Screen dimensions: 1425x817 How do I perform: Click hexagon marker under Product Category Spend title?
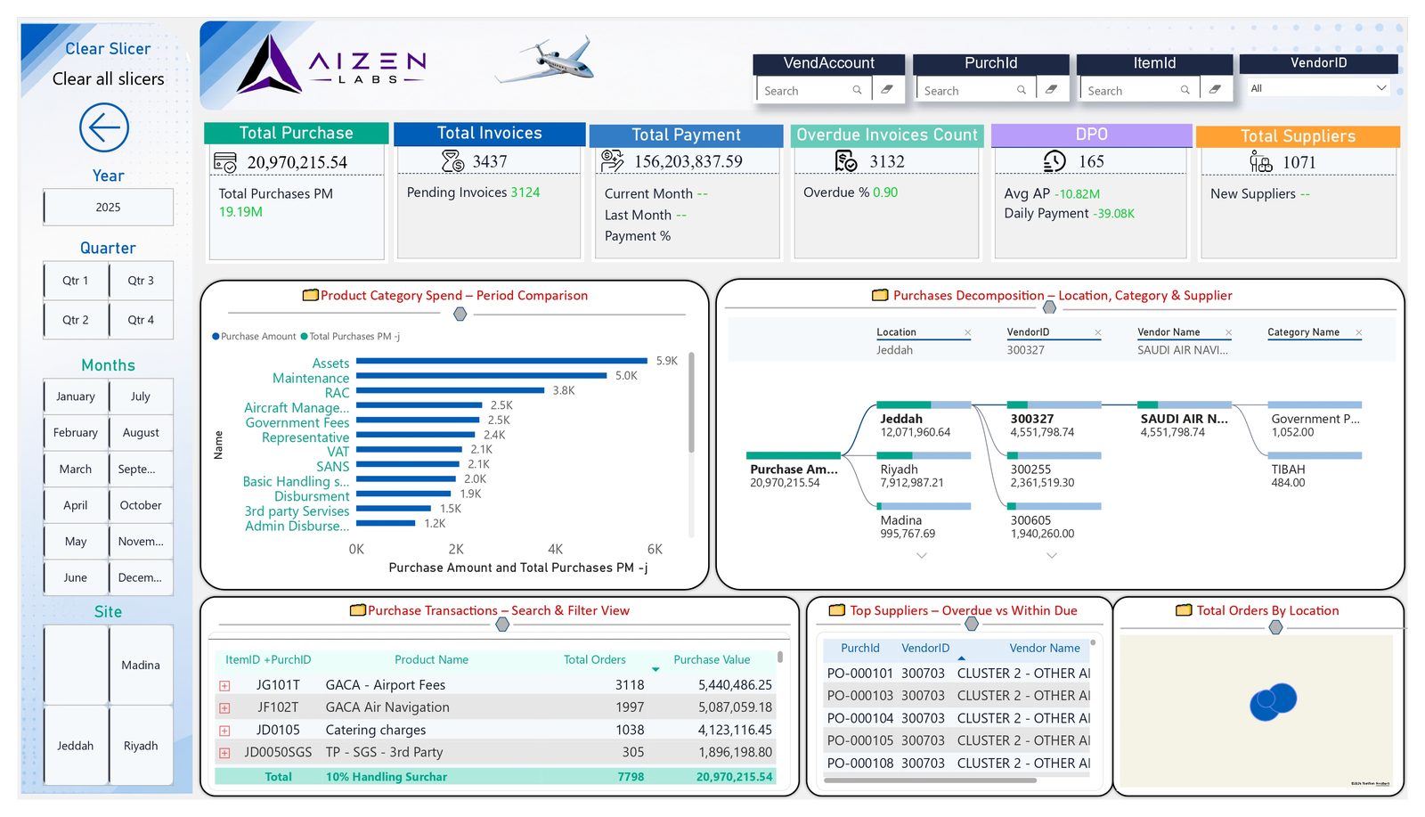460,314
